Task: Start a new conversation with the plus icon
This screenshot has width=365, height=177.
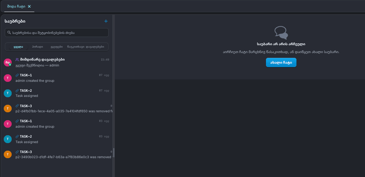Action: tap(106, 21)
